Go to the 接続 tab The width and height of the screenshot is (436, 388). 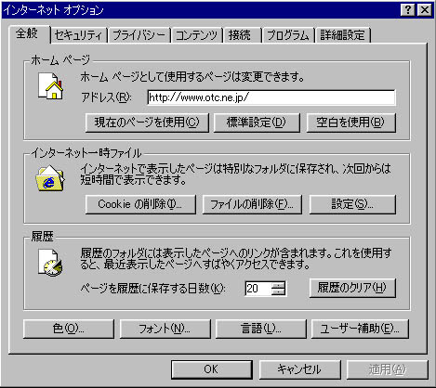click(242, 35)
